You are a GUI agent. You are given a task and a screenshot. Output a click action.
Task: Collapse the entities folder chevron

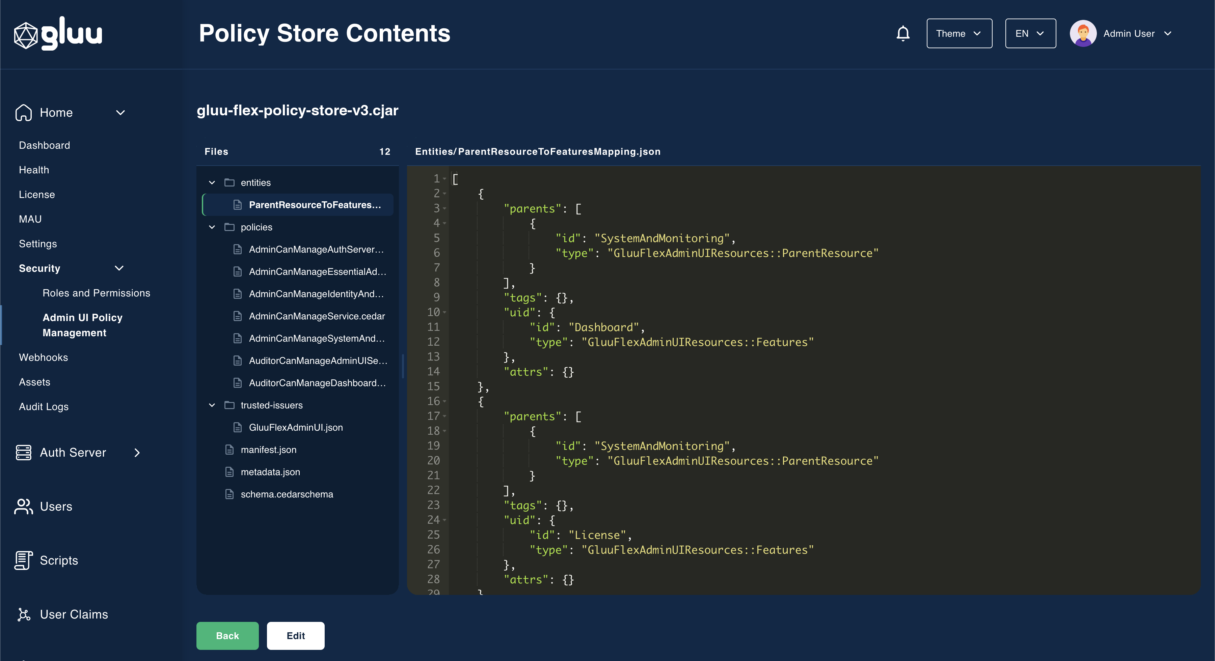click(212, 182)
